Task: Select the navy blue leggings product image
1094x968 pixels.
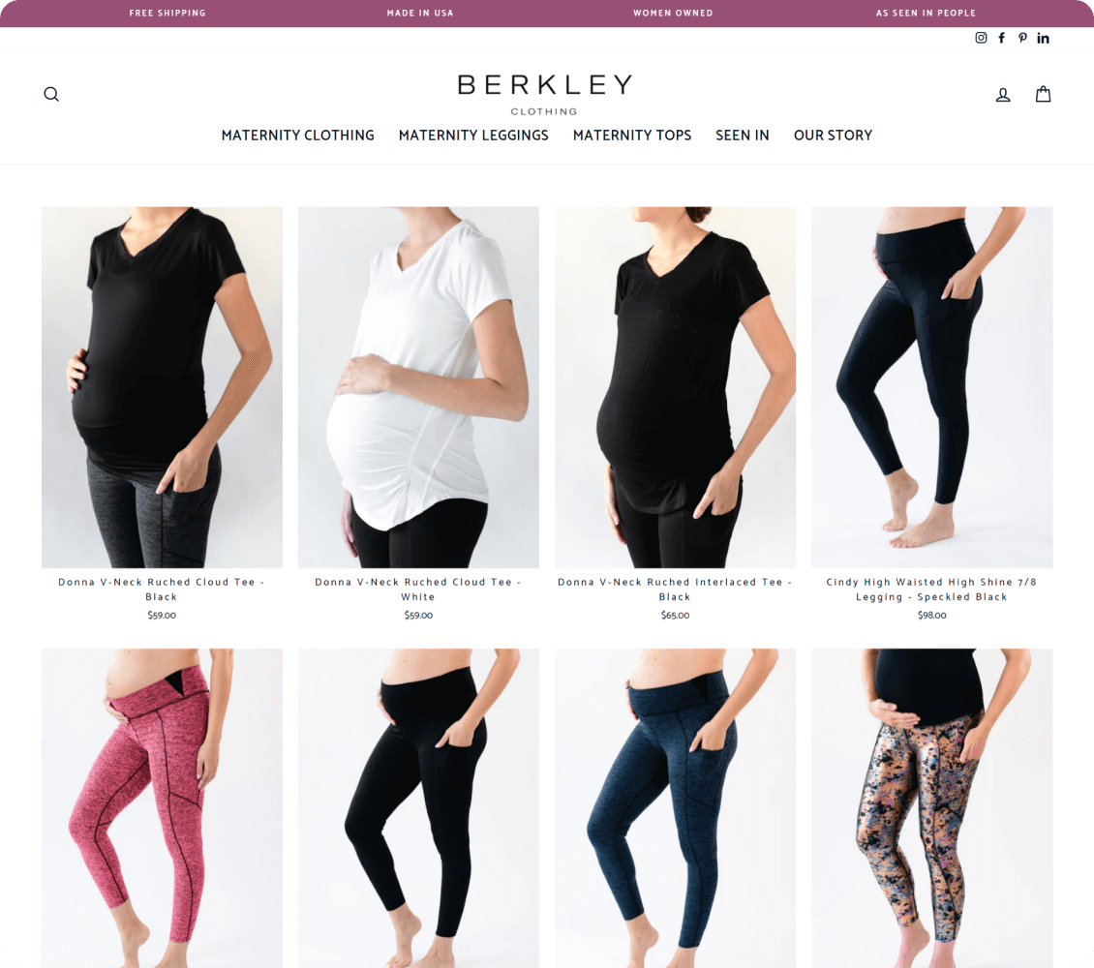Action: (676, 807)
